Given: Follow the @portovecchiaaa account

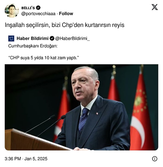Looking at the screenshot, I should (66, 14).
